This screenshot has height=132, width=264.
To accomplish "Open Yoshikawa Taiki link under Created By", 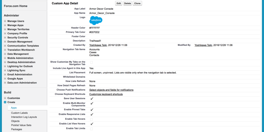I will 98,45.
